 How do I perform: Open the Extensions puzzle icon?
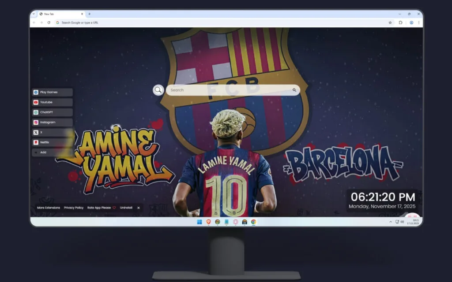(400, 22)
